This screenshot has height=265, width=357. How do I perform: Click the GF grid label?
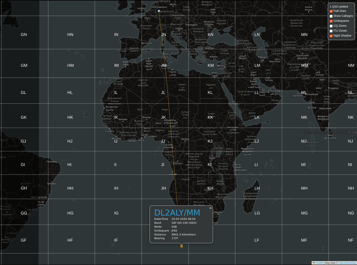coord(24,240)
